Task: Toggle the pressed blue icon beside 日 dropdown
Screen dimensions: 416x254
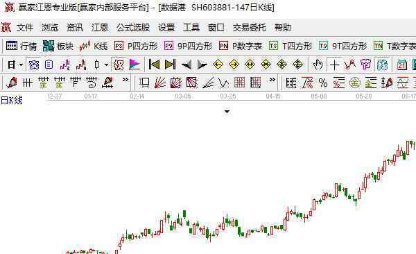Action: (34, 65)
